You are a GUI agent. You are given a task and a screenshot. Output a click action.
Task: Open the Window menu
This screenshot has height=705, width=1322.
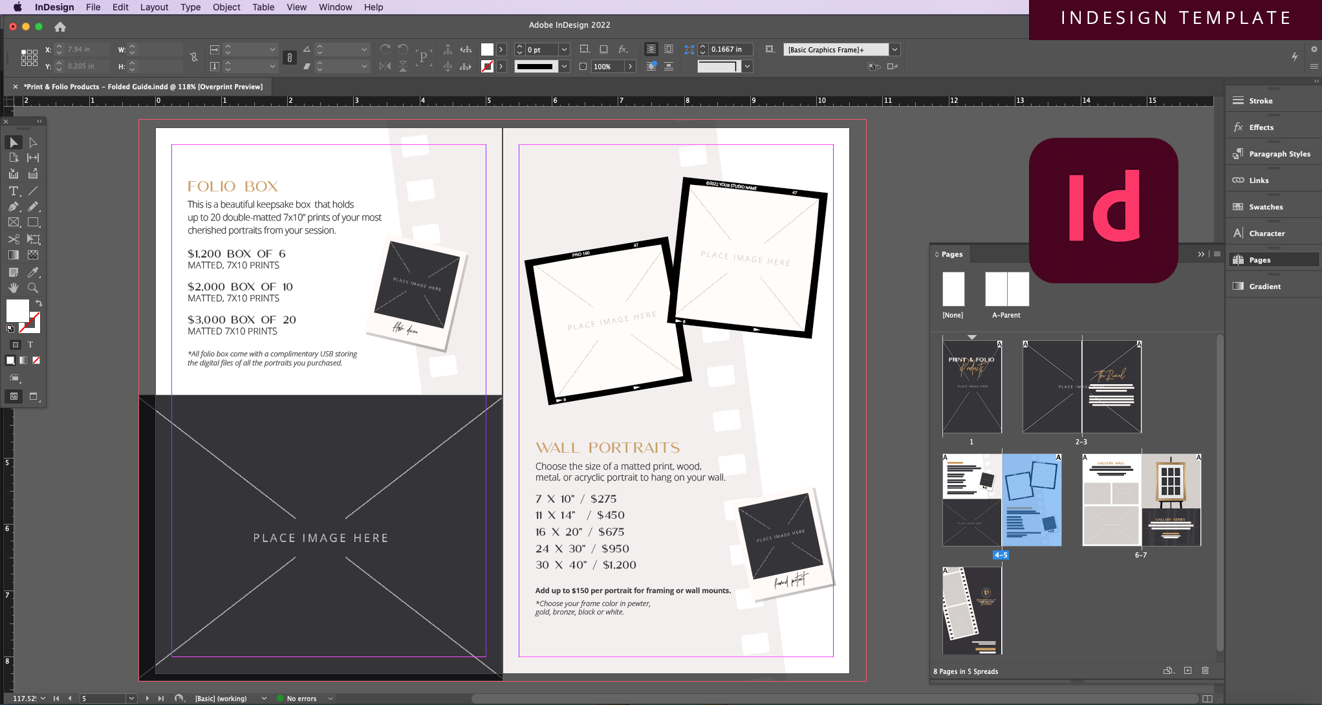coord(335,7)
